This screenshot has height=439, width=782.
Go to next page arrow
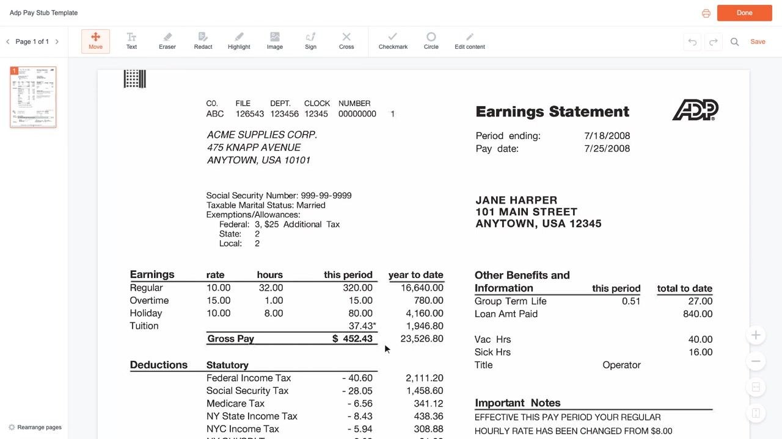tap(57, 41)
